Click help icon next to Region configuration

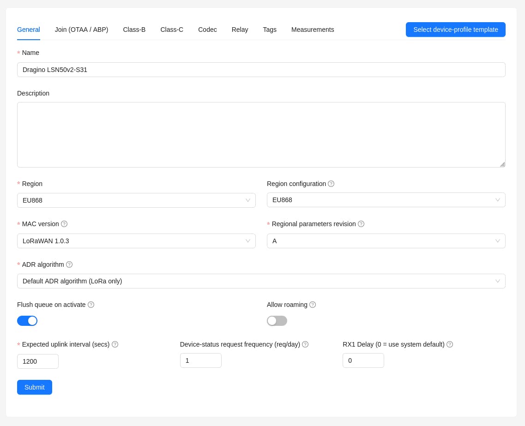331,184
